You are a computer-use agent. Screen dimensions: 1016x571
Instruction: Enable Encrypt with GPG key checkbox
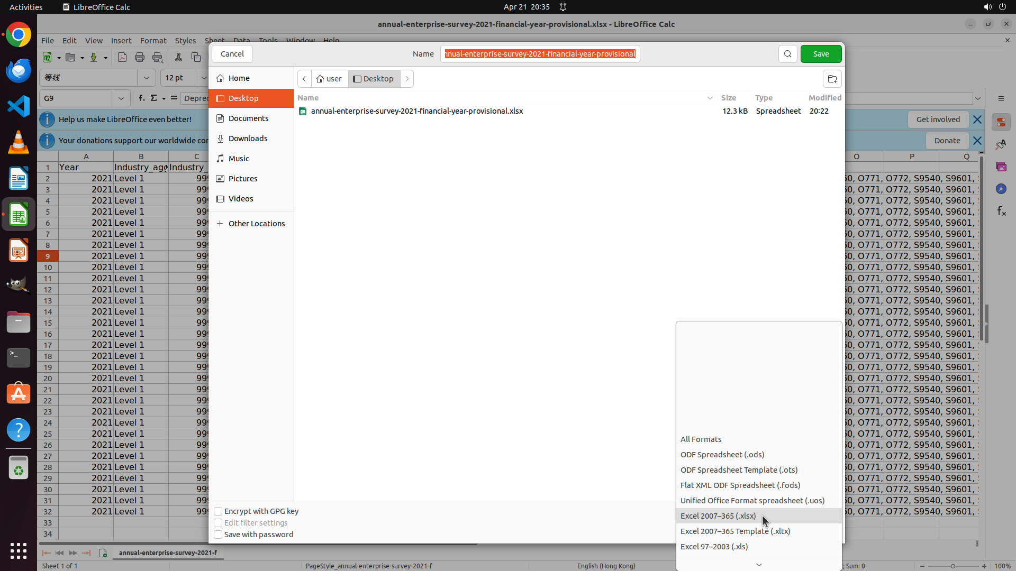coord(218,511)
